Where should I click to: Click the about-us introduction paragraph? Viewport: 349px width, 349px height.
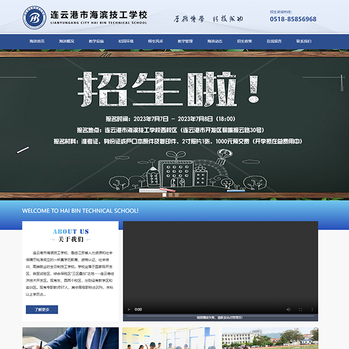(70, 273)
